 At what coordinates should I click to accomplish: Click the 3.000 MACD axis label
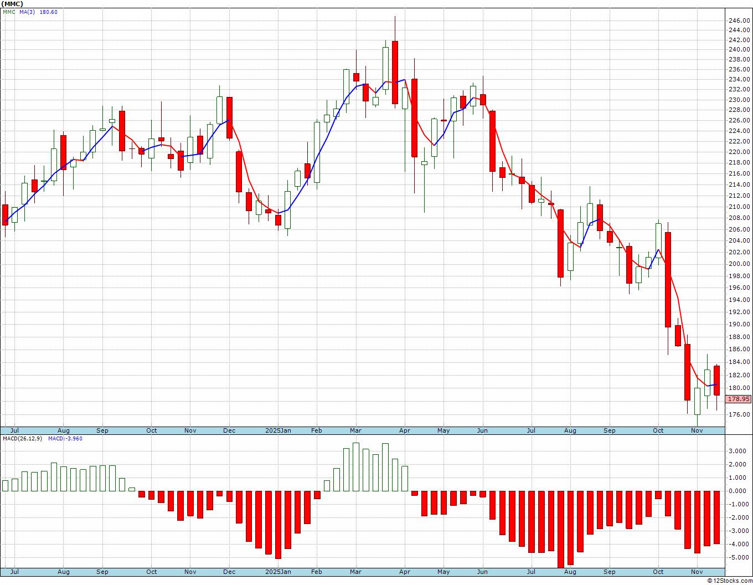pos(736,451)
